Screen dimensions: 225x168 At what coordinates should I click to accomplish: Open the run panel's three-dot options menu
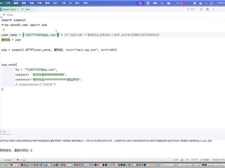coord(1,137)
